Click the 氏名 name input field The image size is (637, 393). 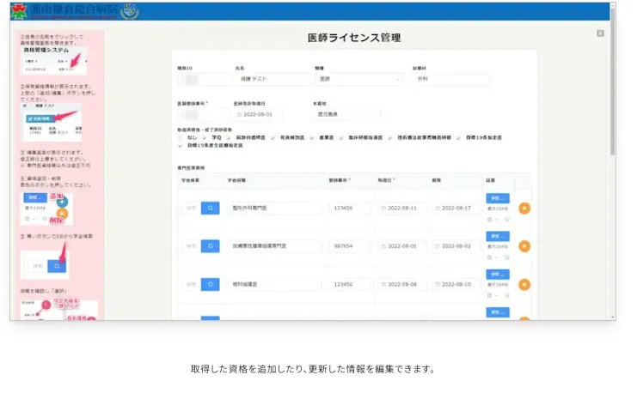pyautogui.click(x=273, y=79)
